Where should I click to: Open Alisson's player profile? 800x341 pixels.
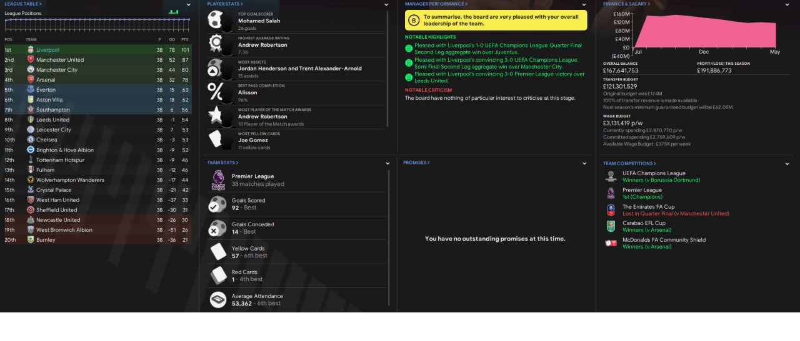tap(247, 92)
